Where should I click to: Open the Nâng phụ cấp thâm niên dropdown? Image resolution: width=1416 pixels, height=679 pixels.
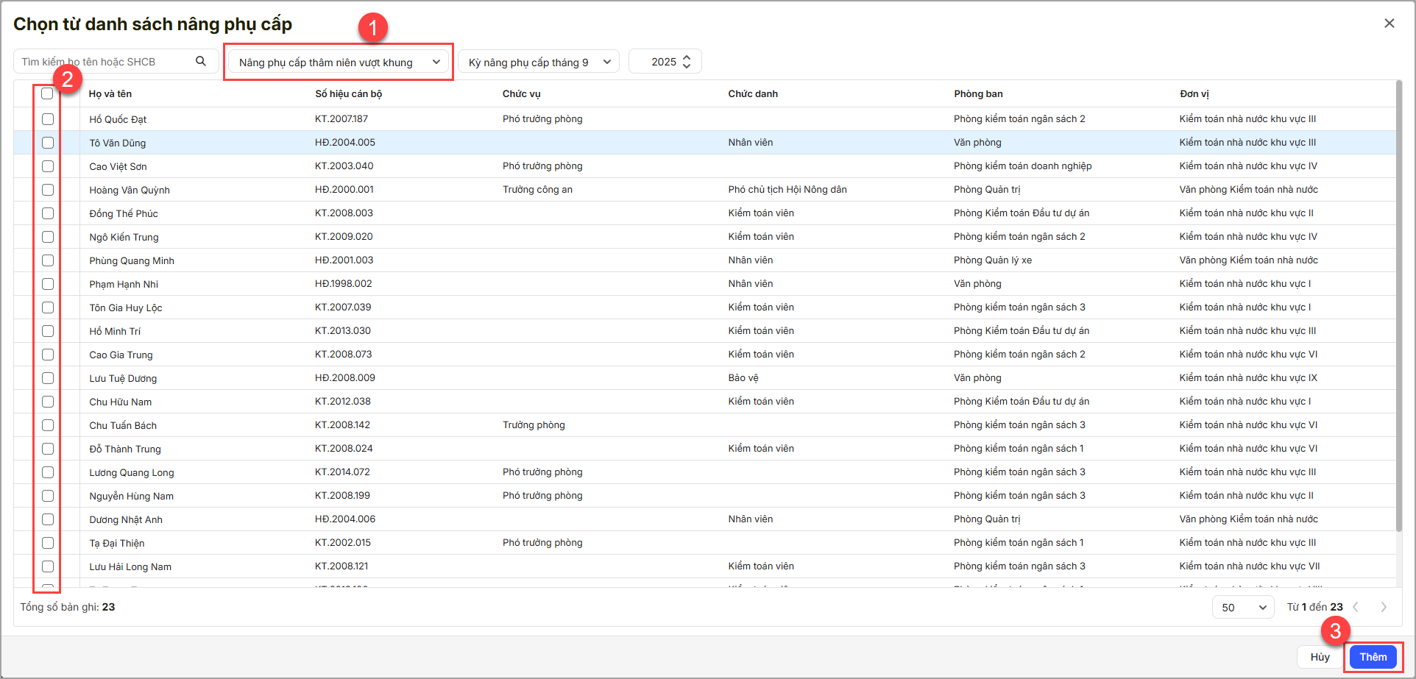click(x=339, y=63)
